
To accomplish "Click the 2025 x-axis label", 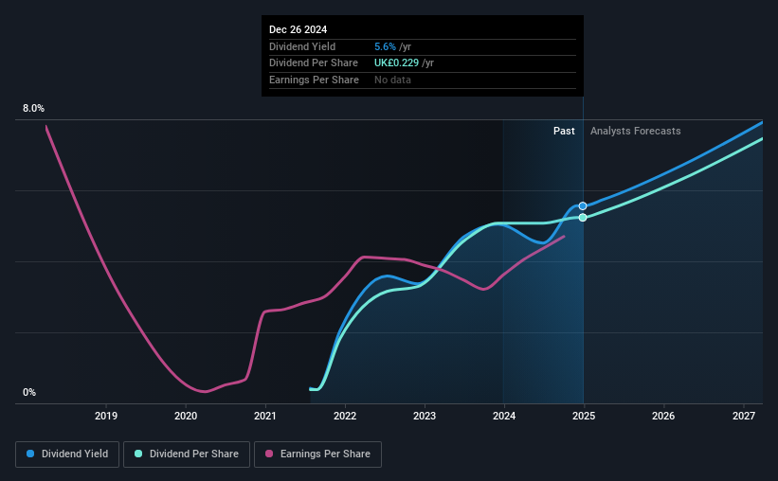I will [584, 416].
